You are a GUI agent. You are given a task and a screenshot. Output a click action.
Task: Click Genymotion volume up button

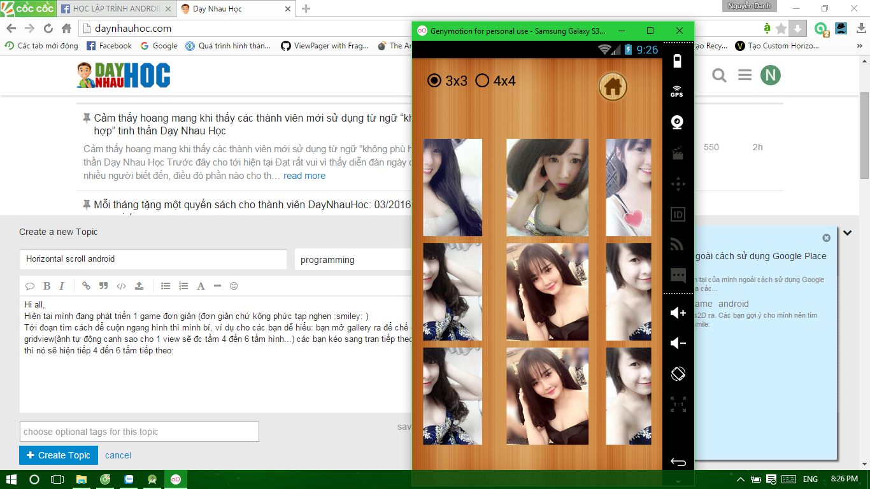(x=678, y=313)
